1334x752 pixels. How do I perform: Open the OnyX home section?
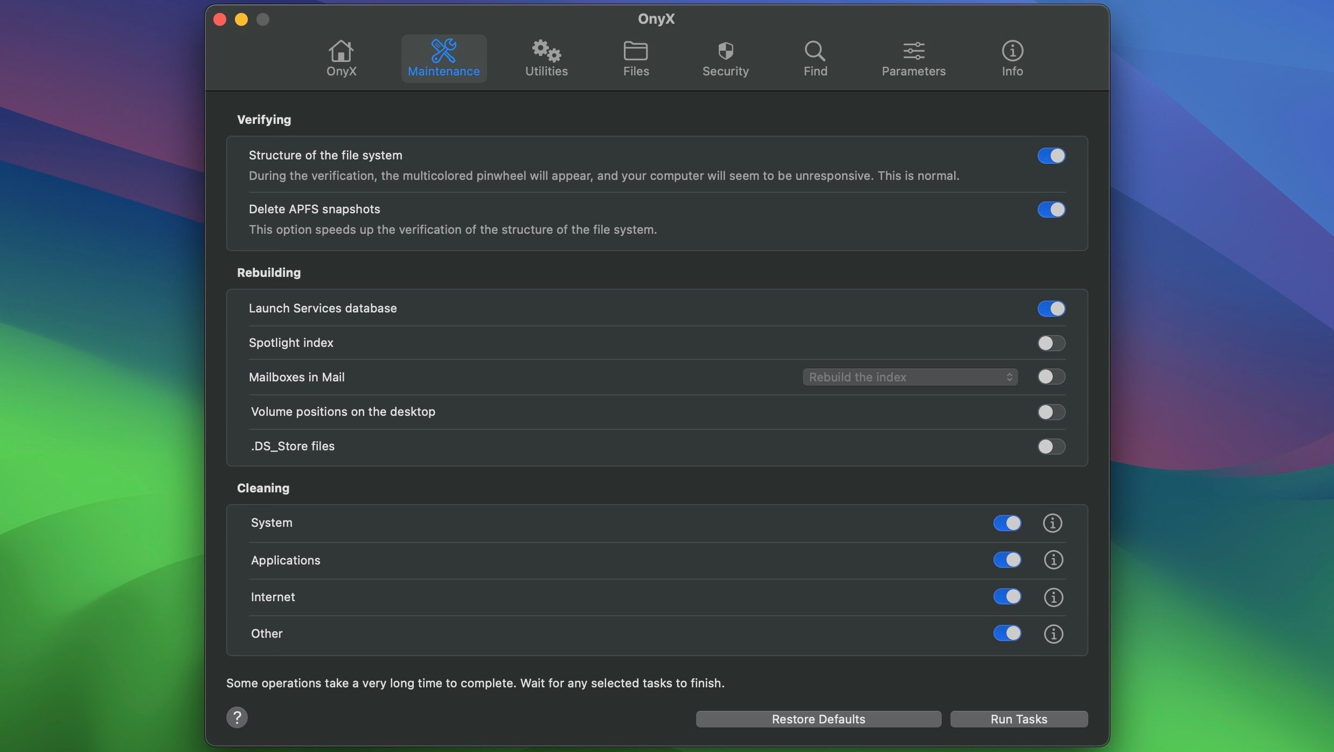coord(341,58)
